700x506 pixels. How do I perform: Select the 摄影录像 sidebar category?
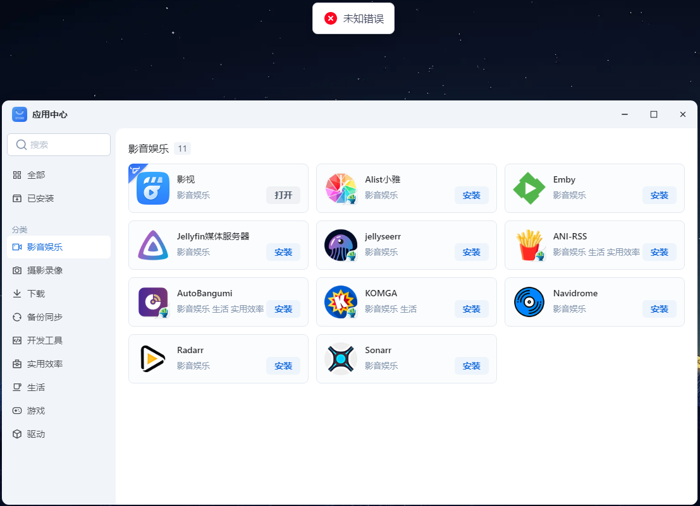click(x=59, y=270)
